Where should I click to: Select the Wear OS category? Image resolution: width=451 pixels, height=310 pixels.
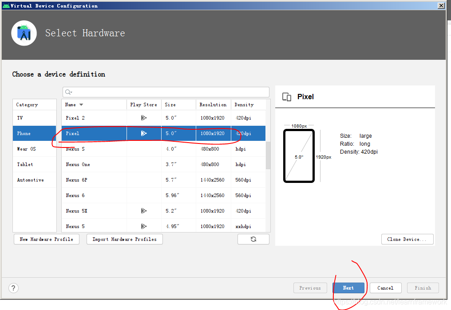(35, 149)
